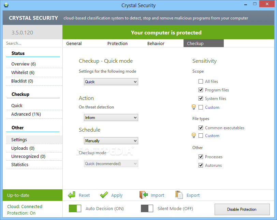Click the green Apply checkmark icon
This screenshot has width=277, height=220.
point(104,195)
